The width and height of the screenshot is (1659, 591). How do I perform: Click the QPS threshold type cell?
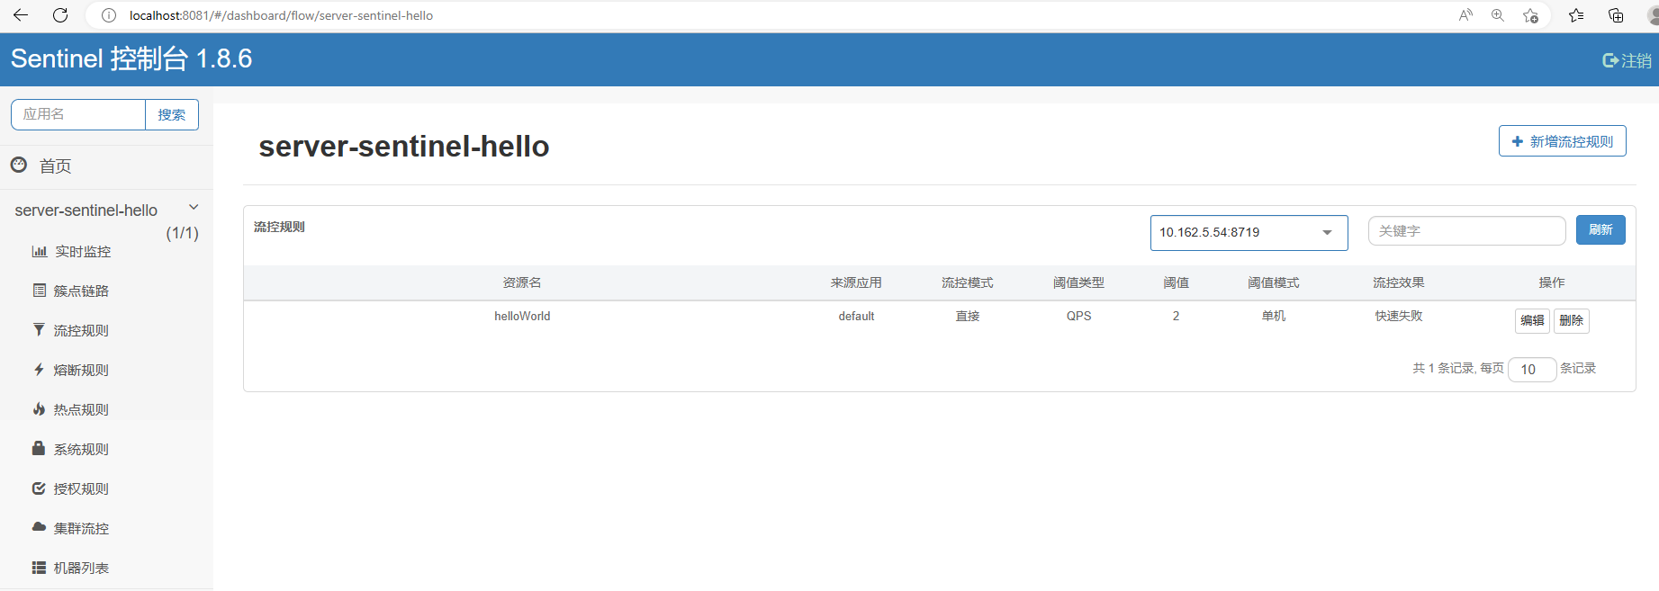(x=1078, y=316)
